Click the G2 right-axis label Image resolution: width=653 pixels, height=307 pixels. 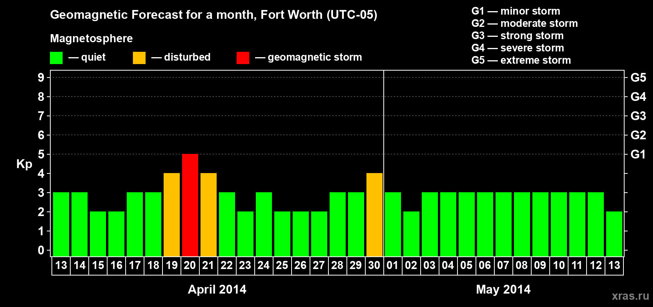[638, 135]
